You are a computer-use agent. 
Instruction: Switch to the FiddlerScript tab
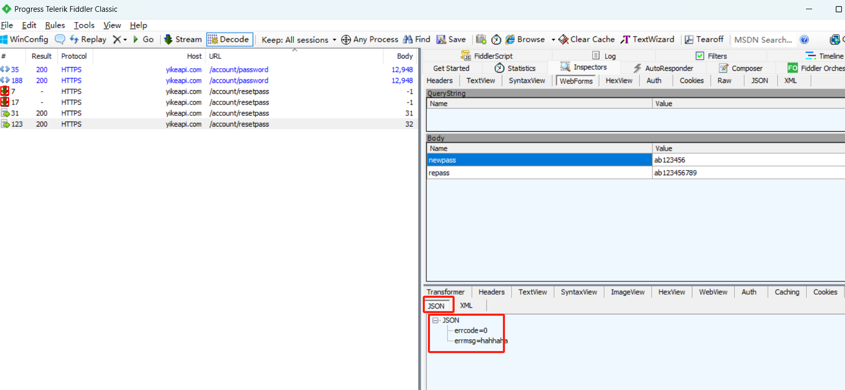(486, 56)
